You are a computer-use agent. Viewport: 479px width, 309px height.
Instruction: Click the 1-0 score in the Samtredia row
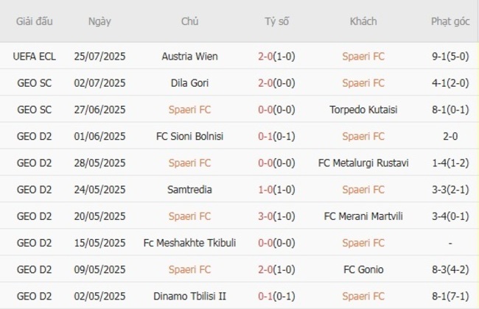coord(276,189)
